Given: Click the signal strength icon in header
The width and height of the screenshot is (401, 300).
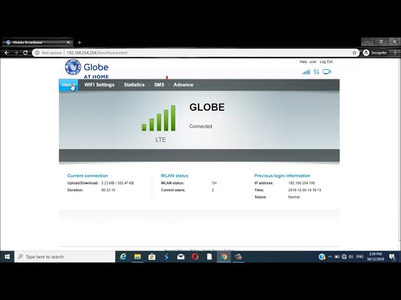Looking at the screenshot, I should (306, 72).
